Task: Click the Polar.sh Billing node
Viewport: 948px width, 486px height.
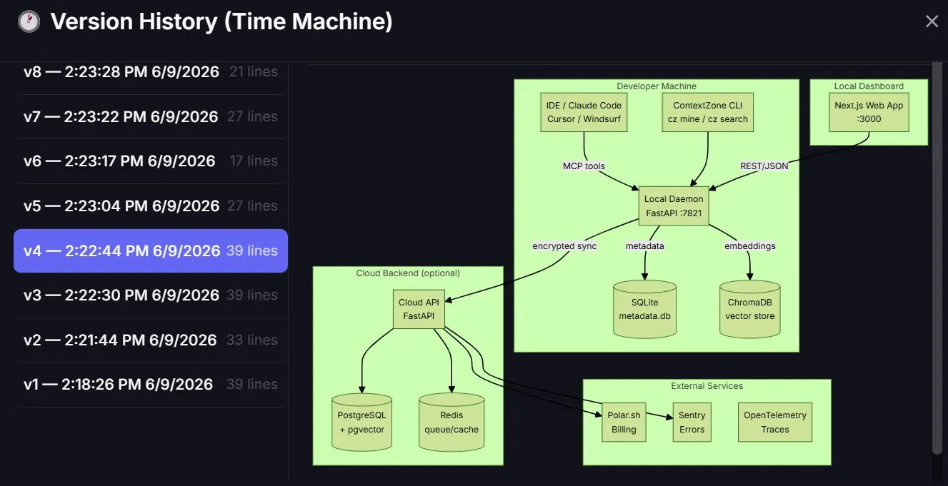Action: [624, 422]
